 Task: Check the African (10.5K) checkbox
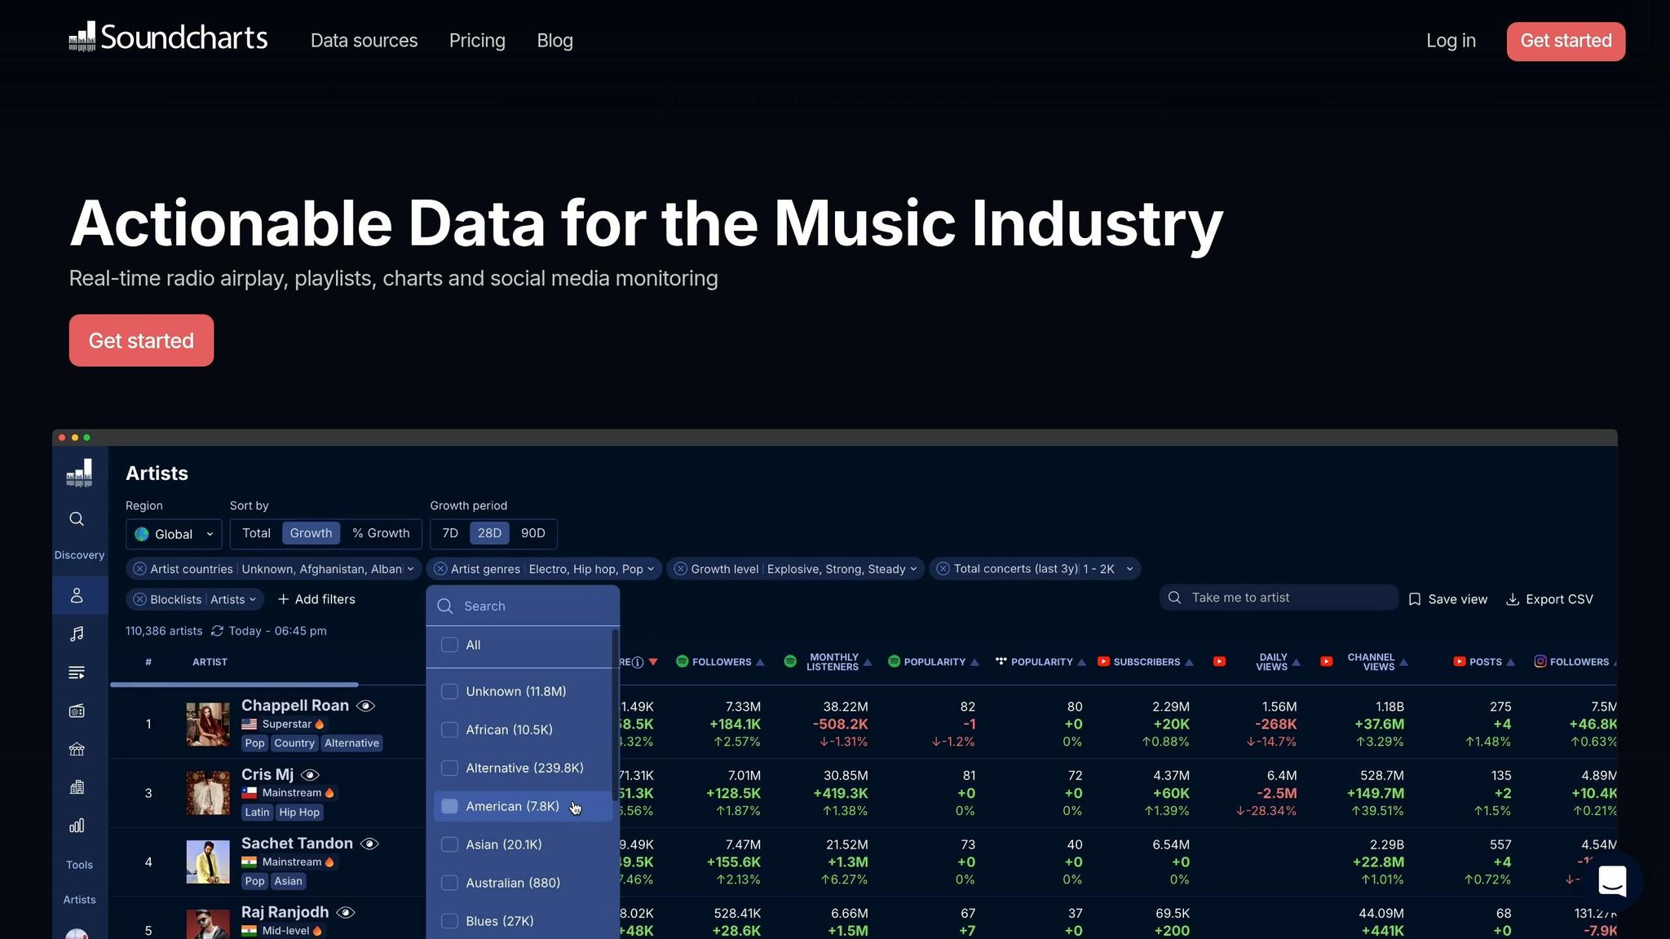coord(449,730)
